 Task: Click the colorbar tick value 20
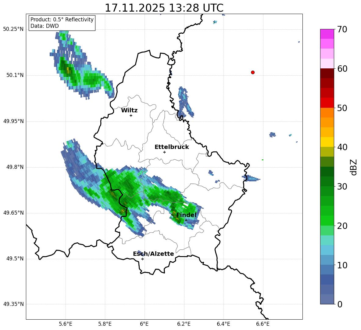[342, 226]
